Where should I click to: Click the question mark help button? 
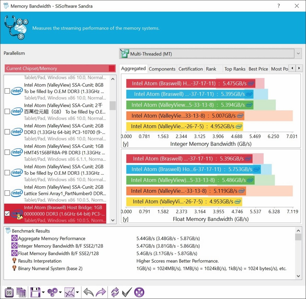279,6
